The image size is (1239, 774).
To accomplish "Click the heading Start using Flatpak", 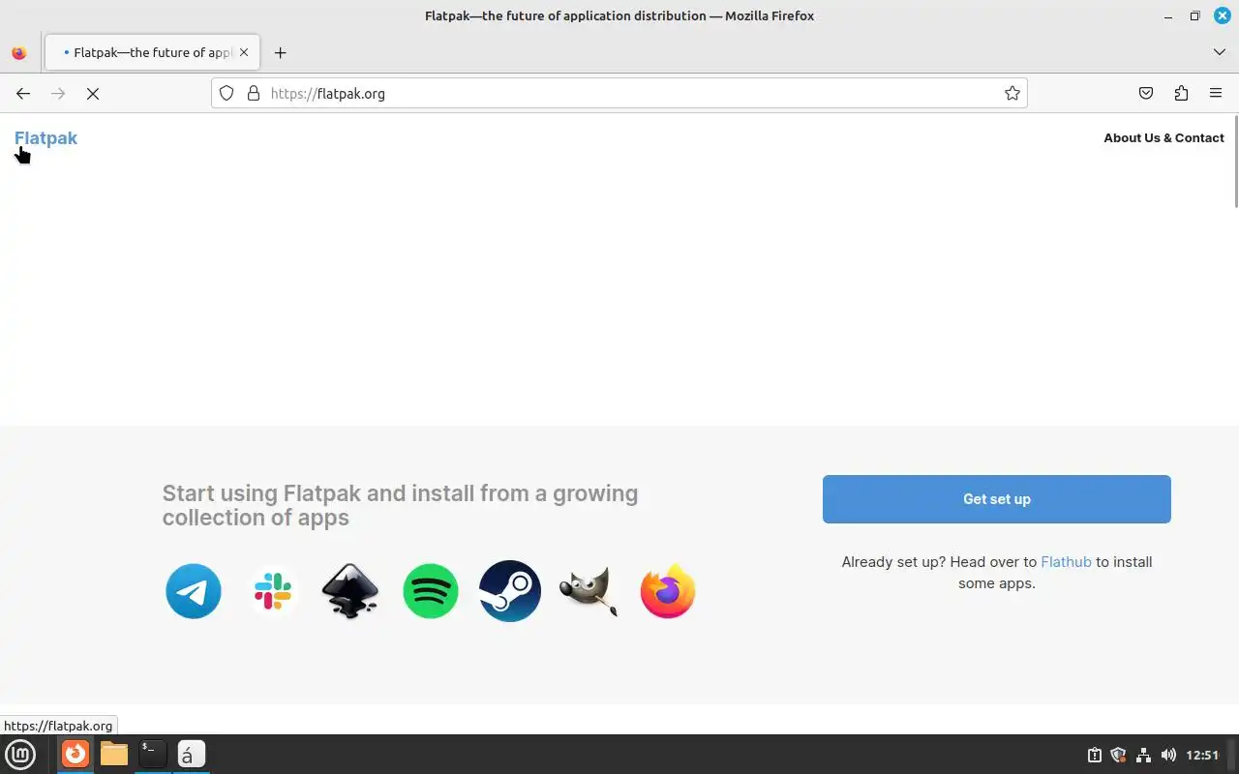I will pyautogui.click(x=400, y=505).
